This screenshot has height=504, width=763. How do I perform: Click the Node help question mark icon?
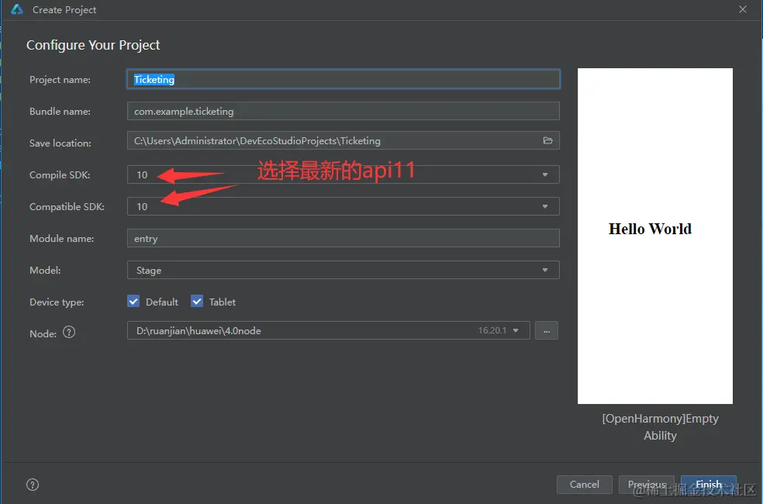(69, 333)
